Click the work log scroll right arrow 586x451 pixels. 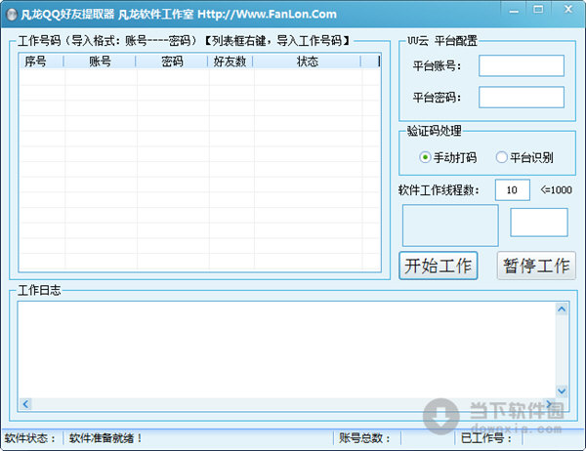tap(549, 404)
